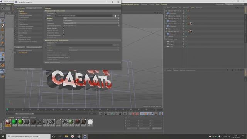Viewport: 247px width, 139px height.
Task: Open Task View from the taskbar
Action: coord(60,136)
